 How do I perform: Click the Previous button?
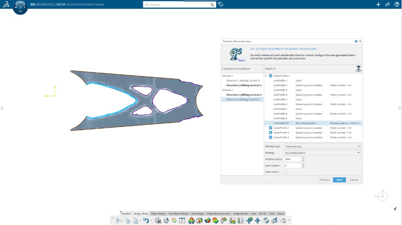pyautogui.click(x=325, y=180)
